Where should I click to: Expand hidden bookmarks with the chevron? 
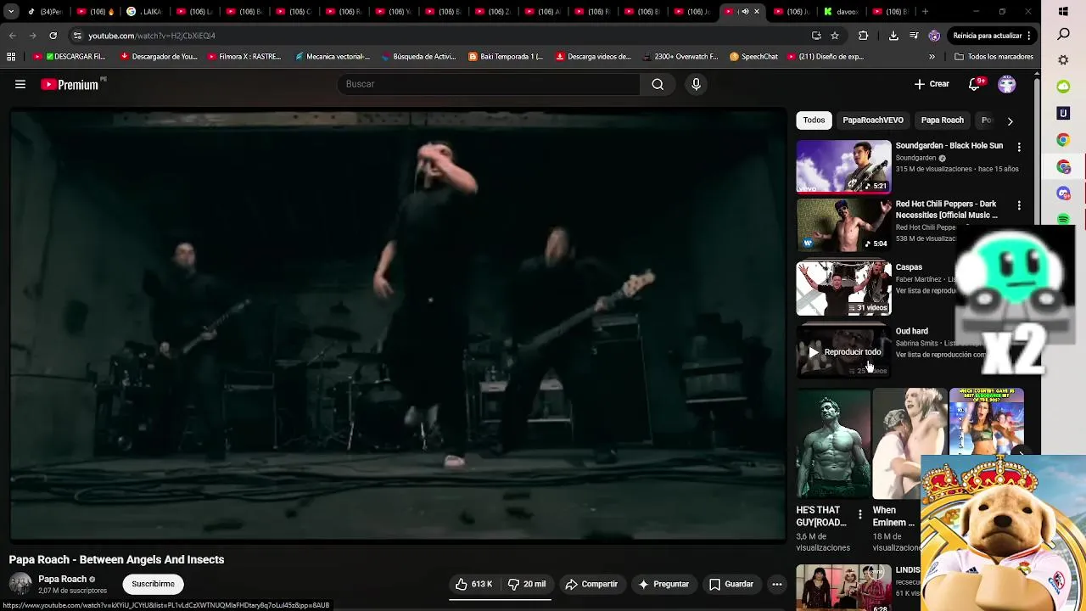tap(932, 57)
